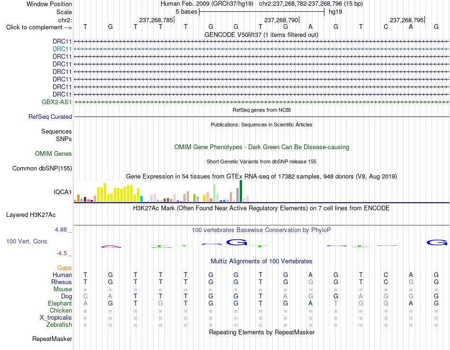Click the 'Dog' alignment row label
The width and height of the screenshot is (450, 350).
pyautogui.click(x=66, y=296)
